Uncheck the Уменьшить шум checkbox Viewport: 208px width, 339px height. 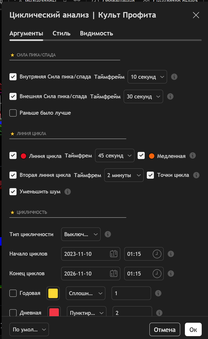click(x=13, y=192)
